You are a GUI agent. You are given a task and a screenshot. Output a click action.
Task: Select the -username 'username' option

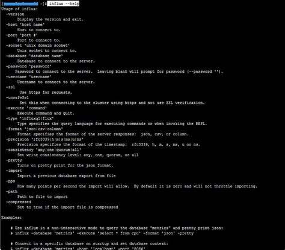29,77
